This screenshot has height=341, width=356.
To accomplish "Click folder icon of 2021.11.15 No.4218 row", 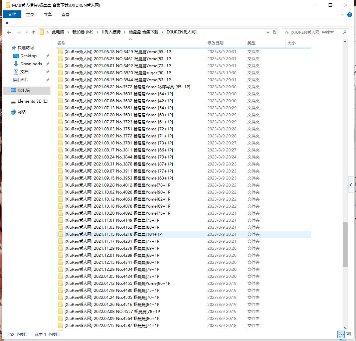I will tap(60, 234).
